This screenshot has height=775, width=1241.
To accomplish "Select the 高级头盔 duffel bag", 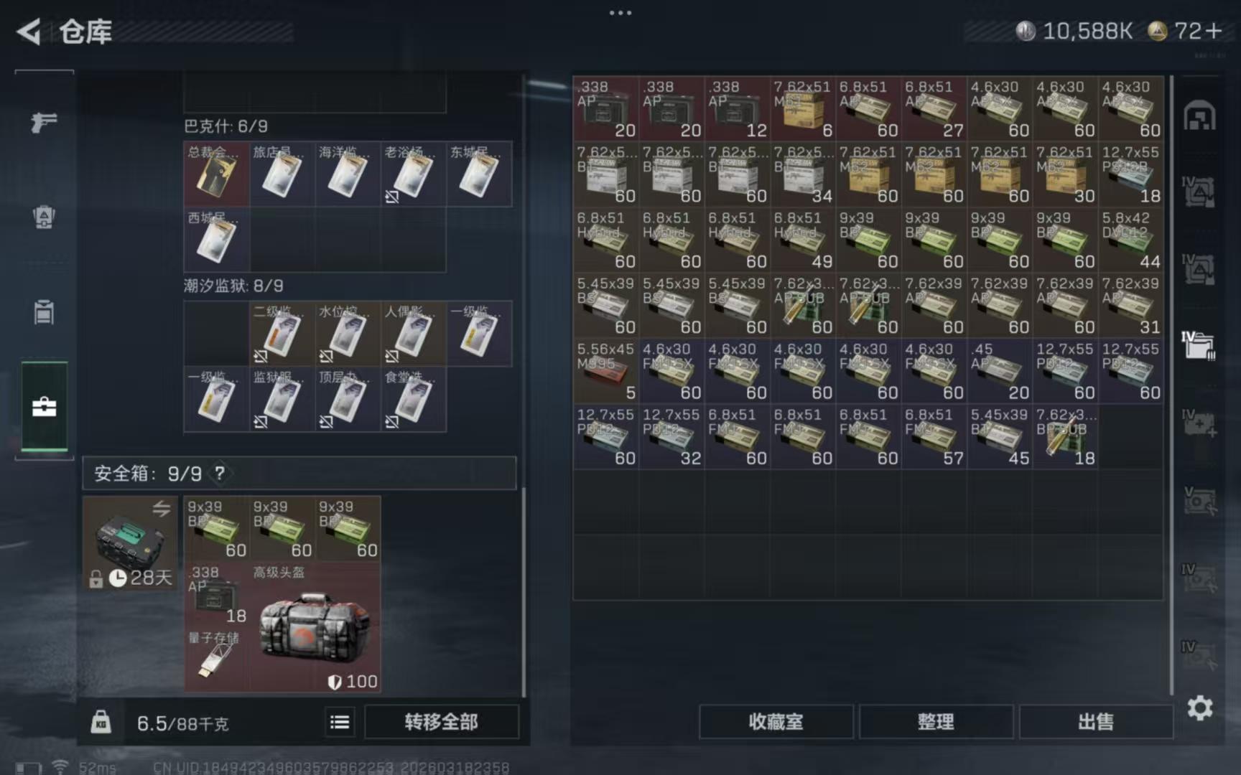I will pos(315,627).
